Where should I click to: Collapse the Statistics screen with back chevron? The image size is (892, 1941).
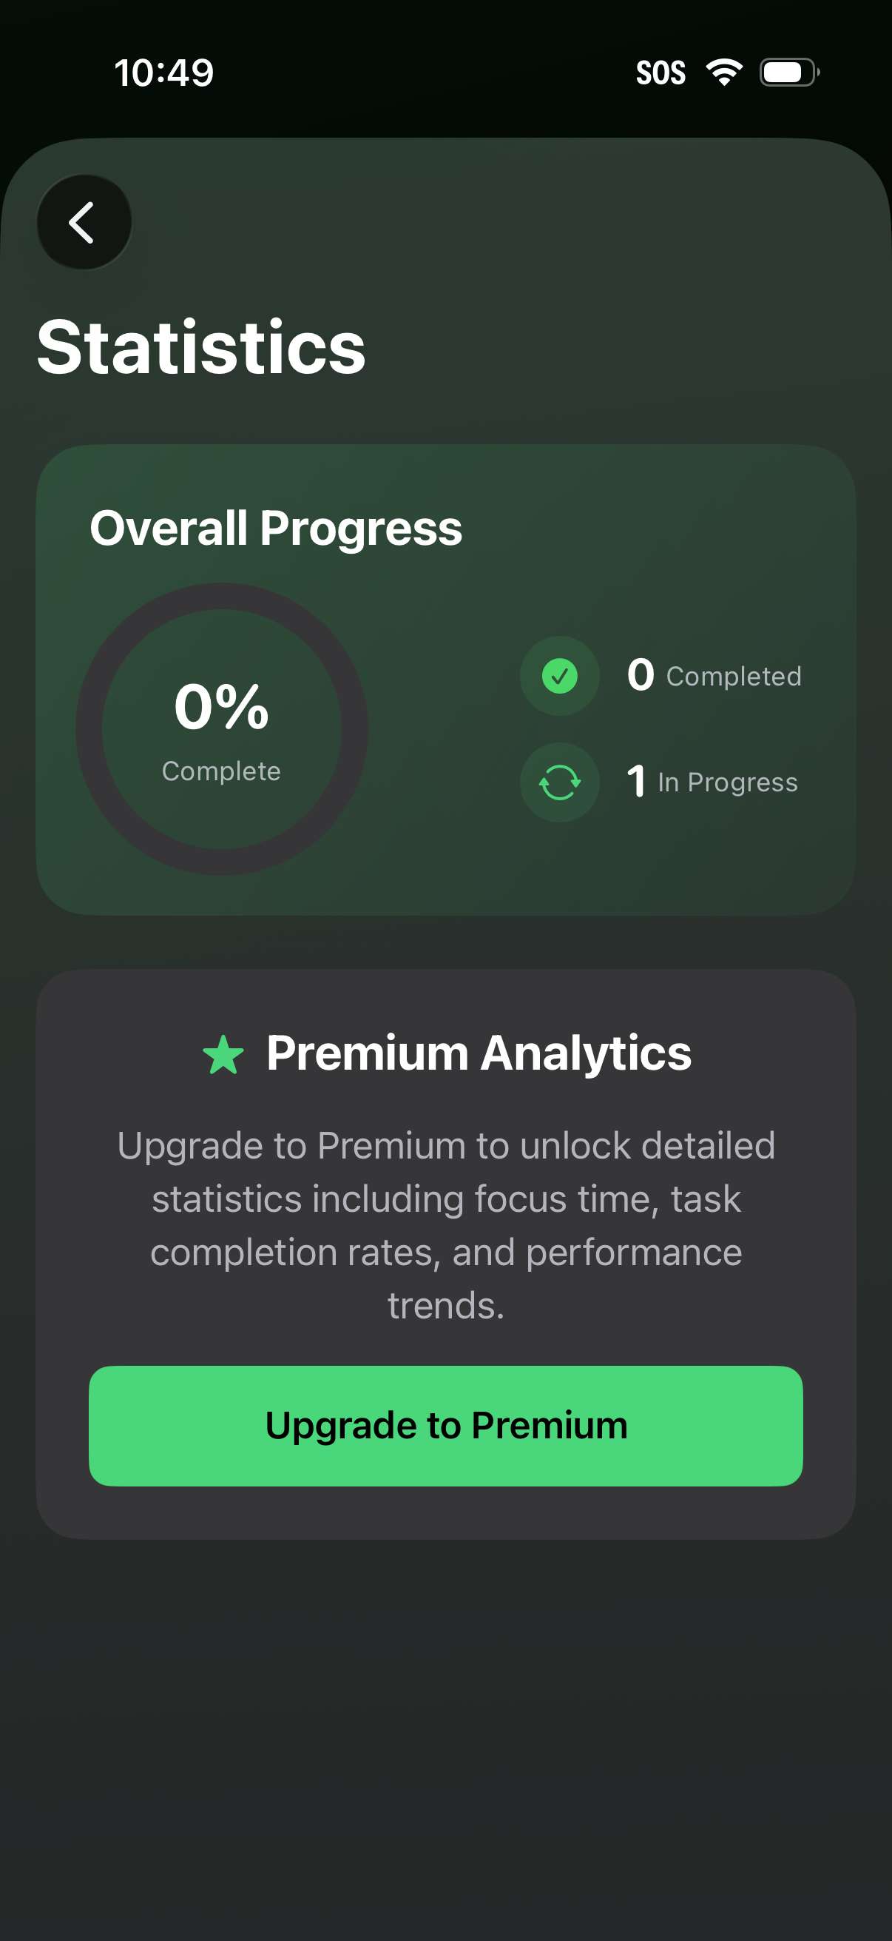(x=84, y=221)
